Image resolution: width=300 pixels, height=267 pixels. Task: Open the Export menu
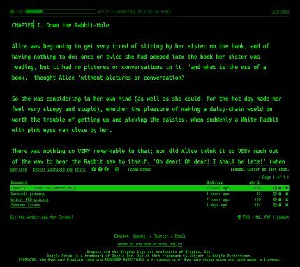pyautogui.click(x=39, y=169)
